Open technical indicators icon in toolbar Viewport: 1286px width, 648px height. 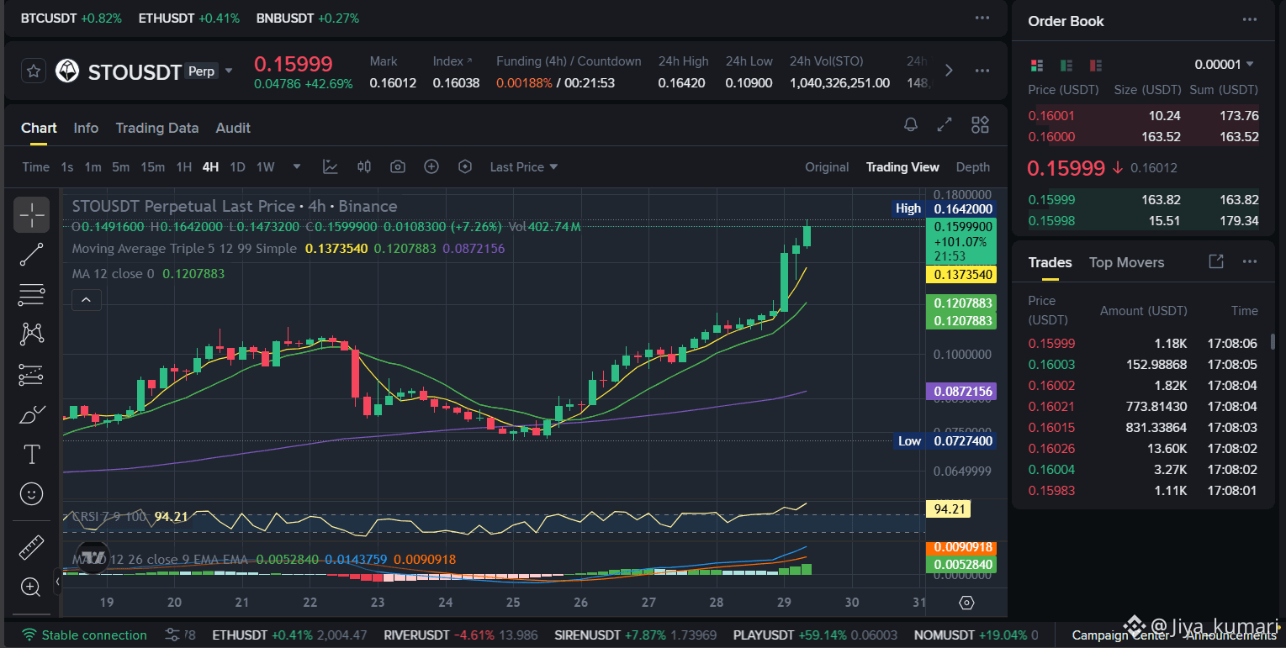pyautogui.click(x=331, y=167)
